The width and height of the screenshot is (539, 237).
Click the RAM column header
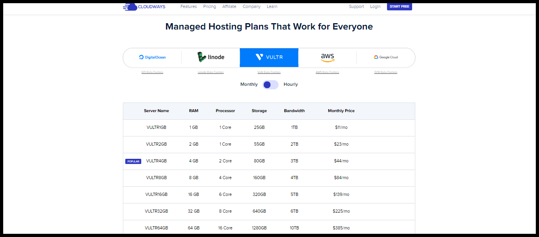[193, 111]
